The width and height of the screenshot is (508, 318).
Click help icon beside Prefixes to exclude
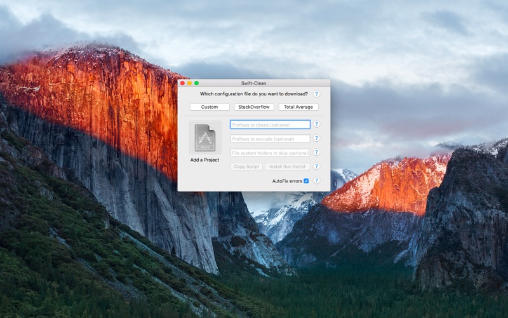pos(316,139)
